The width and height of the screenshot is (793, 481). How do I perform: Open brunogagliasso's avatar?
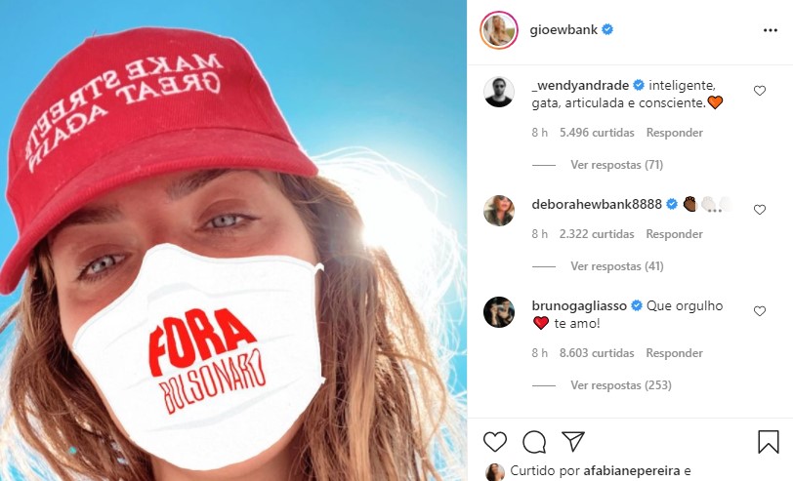(x=499, y=312)
